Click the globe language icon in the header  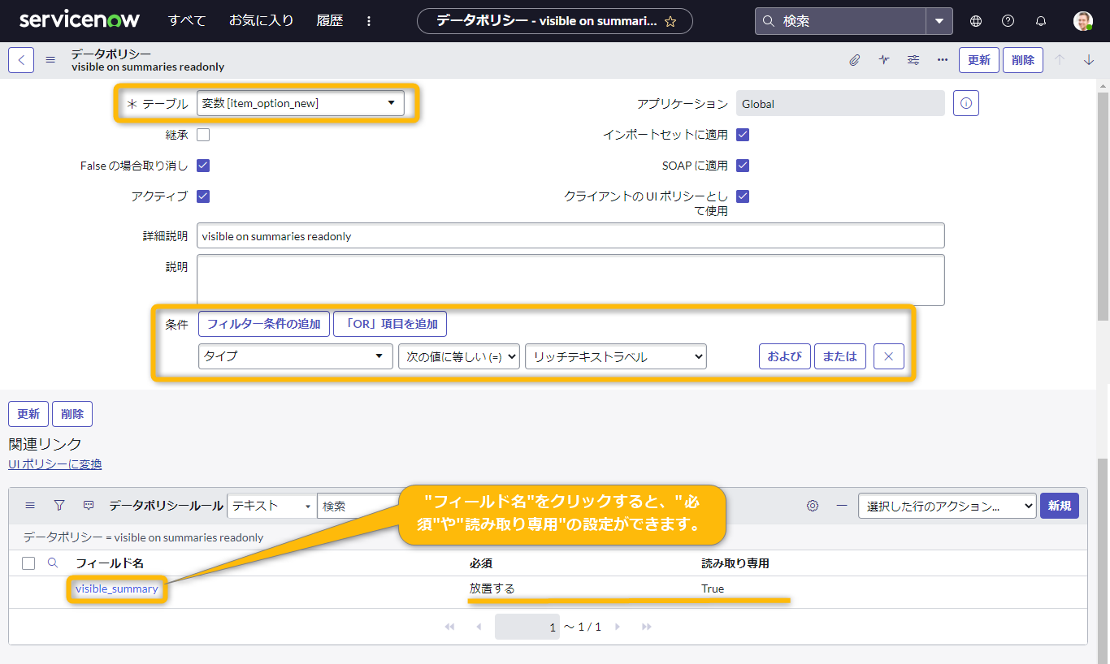pyautogui.click(x=975, y=20)
